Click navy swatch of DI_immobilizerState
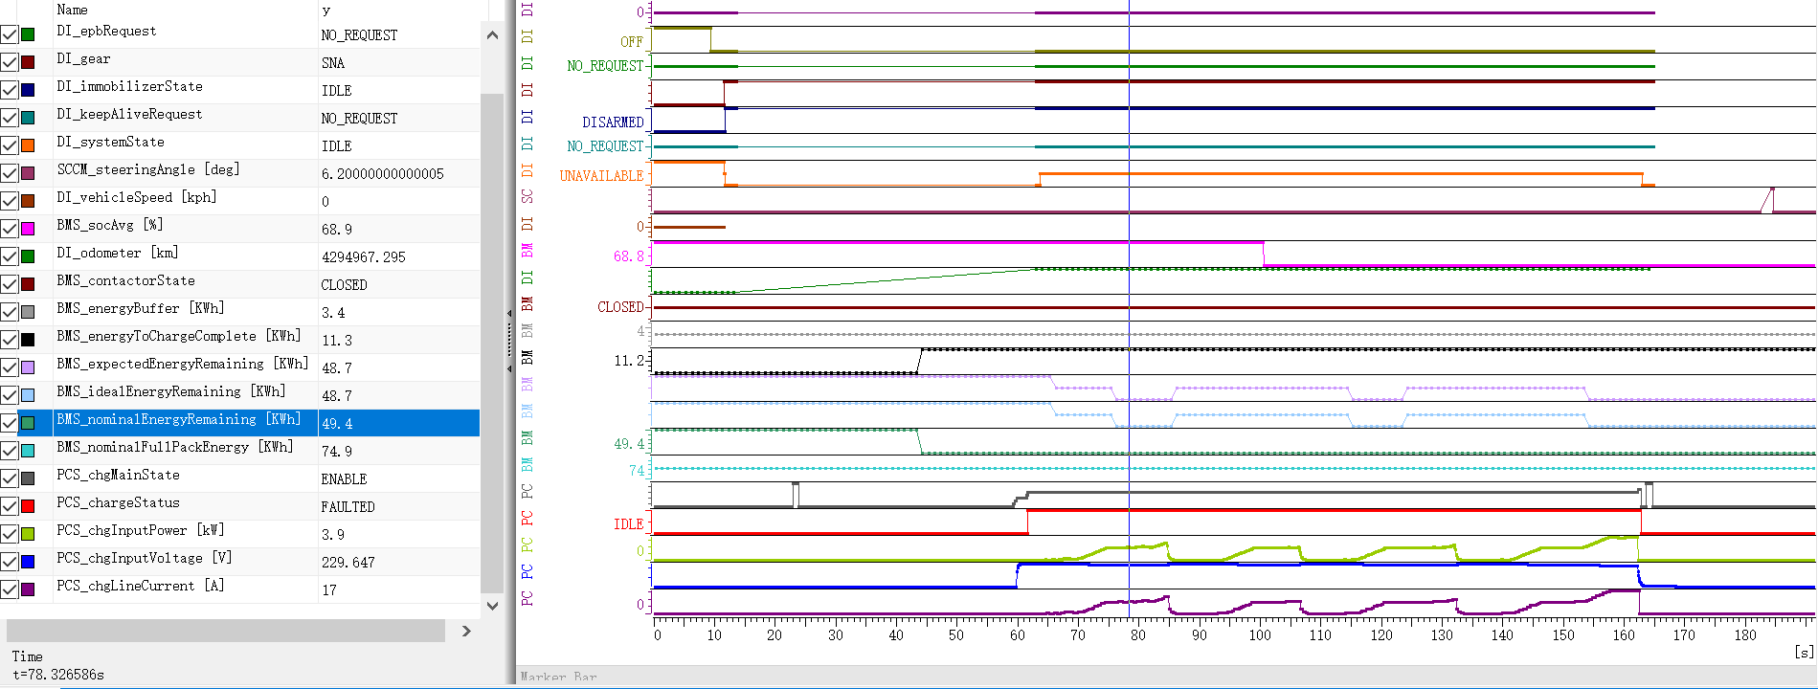Image resolution: width=1818 pixels, height=689 pixels. (x=28, y=90)
